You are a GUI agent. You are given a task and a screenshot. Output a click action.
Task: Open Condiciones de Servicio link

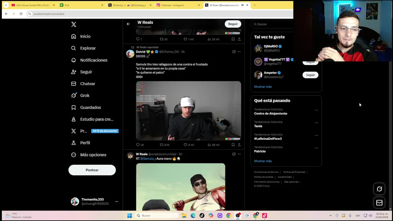click(266, 172)
